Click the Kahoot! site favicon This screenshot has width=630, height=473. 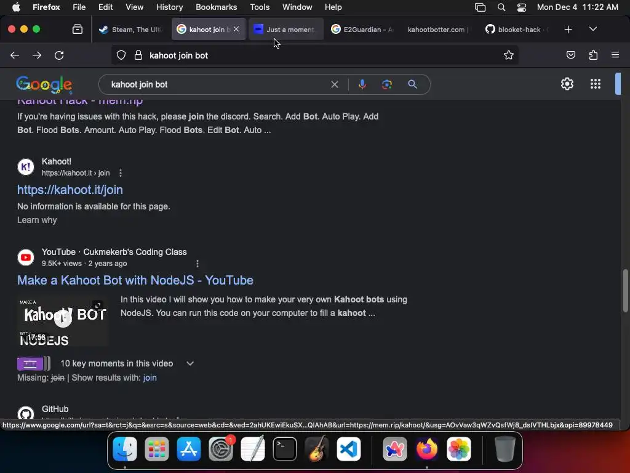(x=26, y=167)
